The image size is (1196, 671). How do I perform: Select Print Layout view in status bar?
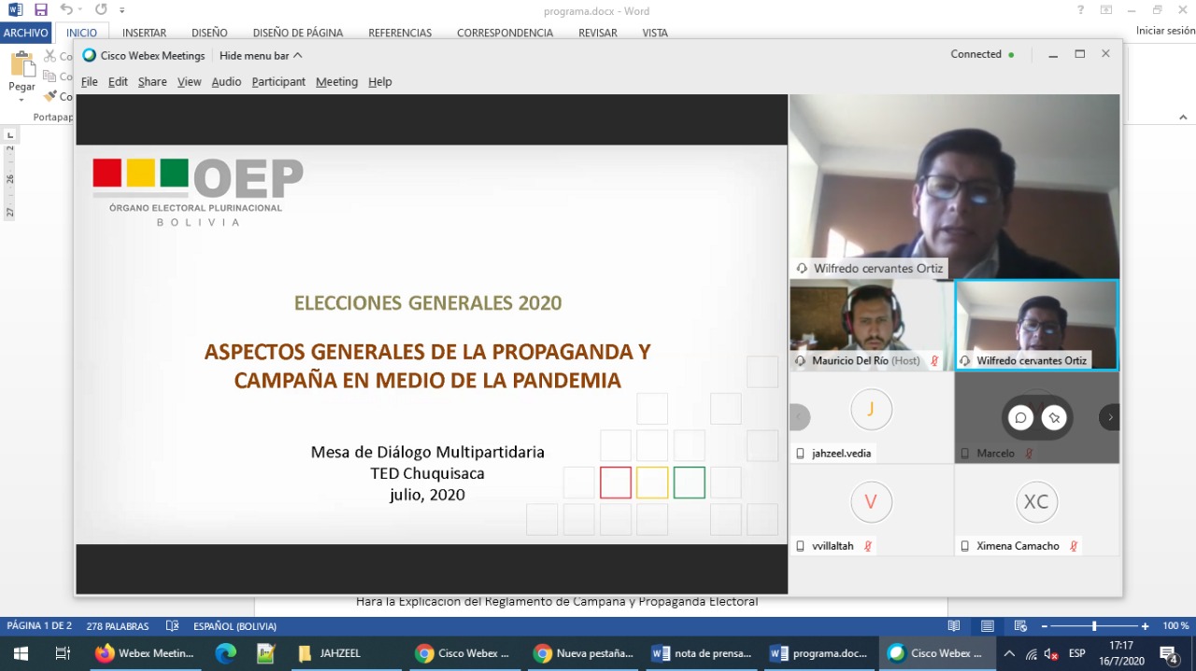[988, 626]
